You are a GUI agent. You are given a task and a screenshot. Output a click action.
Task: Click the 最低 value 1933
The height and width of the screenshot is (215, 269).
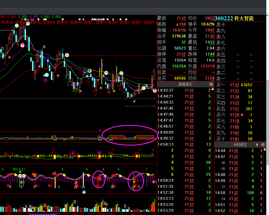210,42
